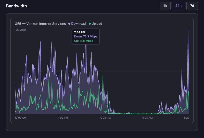This screenshot has width=204, height=138.
Task: Click the 'now' axis label
Action: pyautogui.click(x=187, y=118)
